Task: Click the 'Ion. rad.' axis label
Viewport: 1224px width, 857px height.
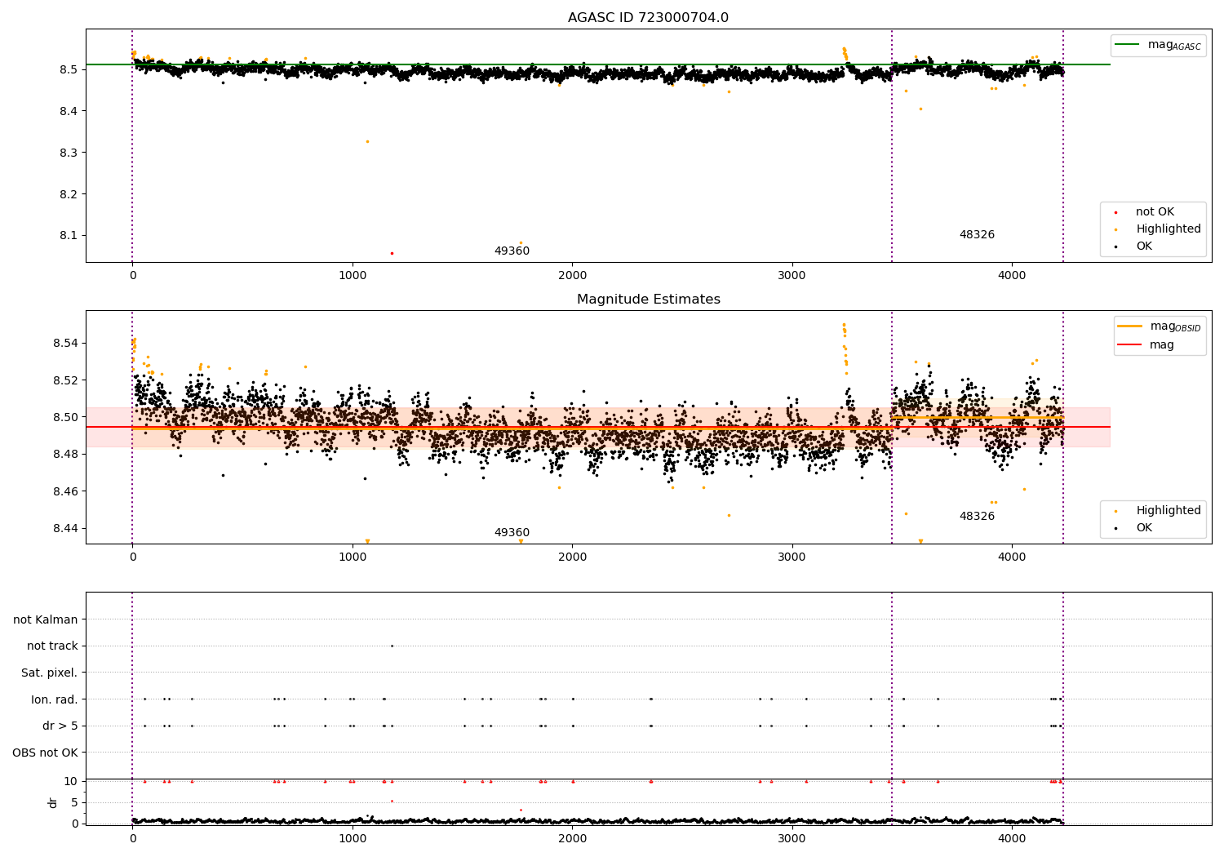Action: (55, 699)
